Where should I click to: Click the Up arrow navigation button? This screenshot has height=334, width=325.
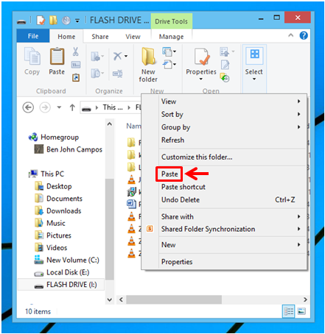click(x=72, y=107)
